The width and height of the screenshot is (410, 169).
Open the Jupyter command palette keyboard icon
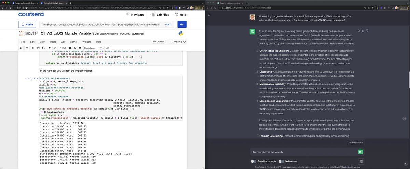click(x=107, y=48)
